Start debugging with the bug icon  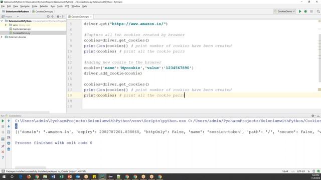(x=305, y=11)
